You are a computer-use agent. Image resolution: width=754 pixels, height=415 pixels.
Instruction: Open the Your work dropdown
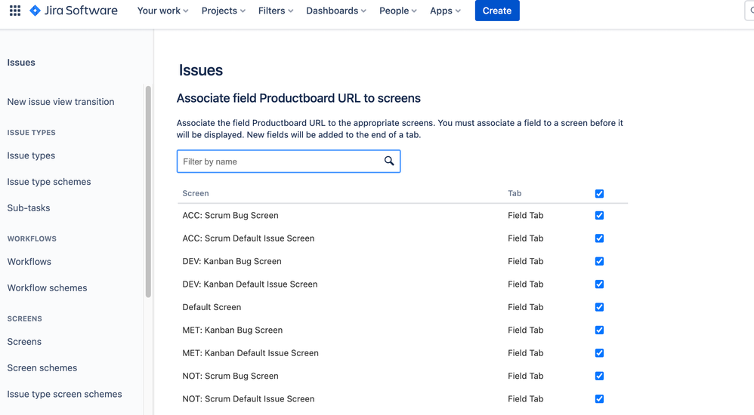click(162, 11)
